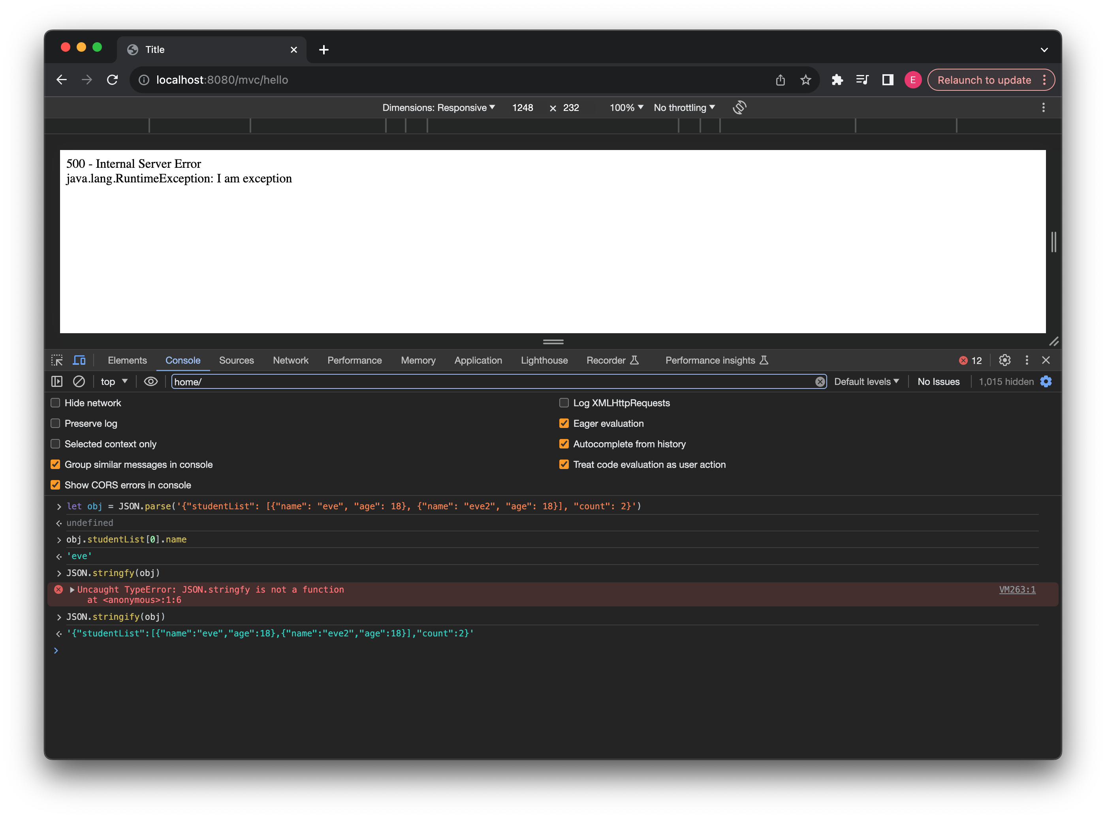Open the top execution context dropdown

click(113, 381)
